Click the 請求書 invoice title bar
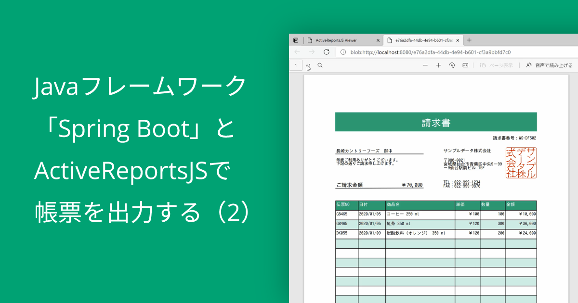The height and width of the screenshot is (303, 578). [435, 122]
